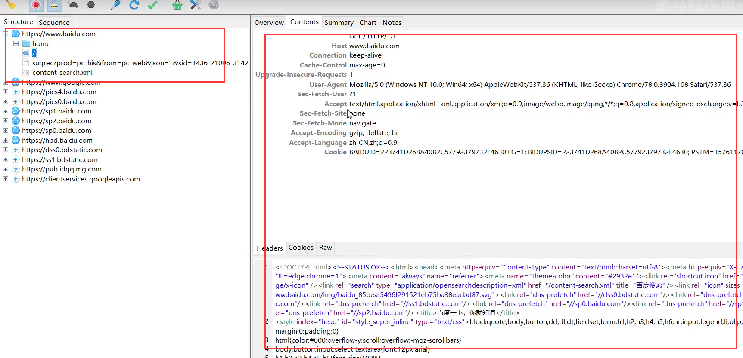743x358 pixels.
Task: Toggle breakpoints hexagon icon
Action: point(91,5)
